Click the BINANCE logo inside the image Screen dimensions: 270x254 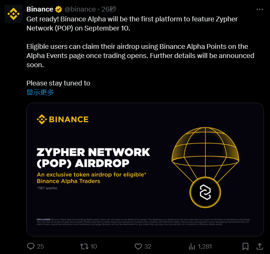pos(63,119)
